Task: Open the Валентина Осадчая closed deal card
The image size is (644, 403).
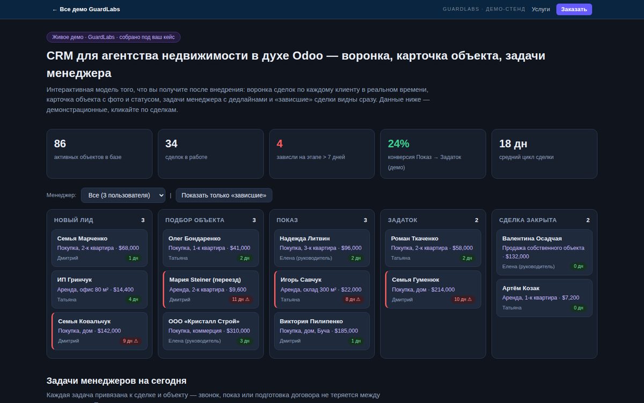Action: [x=544, y=252]
